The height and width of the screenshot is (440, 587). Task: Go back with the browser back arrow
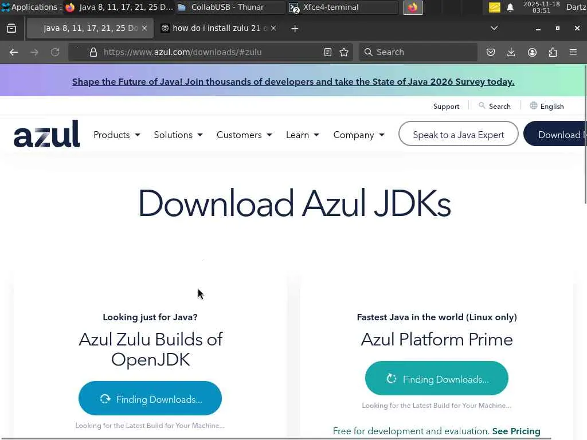point(14,52)
